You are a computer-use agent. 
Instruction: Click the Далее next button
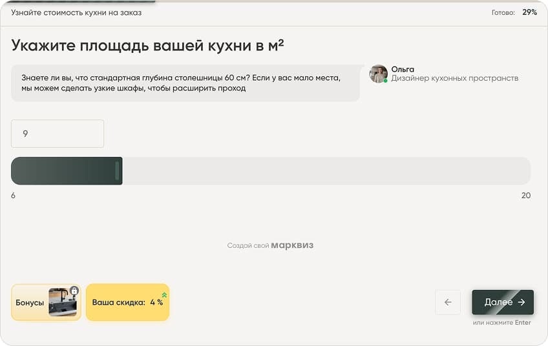pos(503,302)
